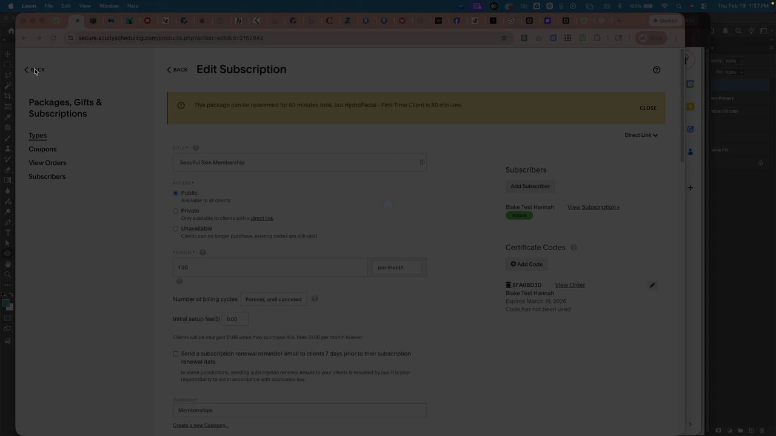Click BACK next to Edit Subscription heading
This screenshot has height=436, width=776.
(x=177, y=70)
